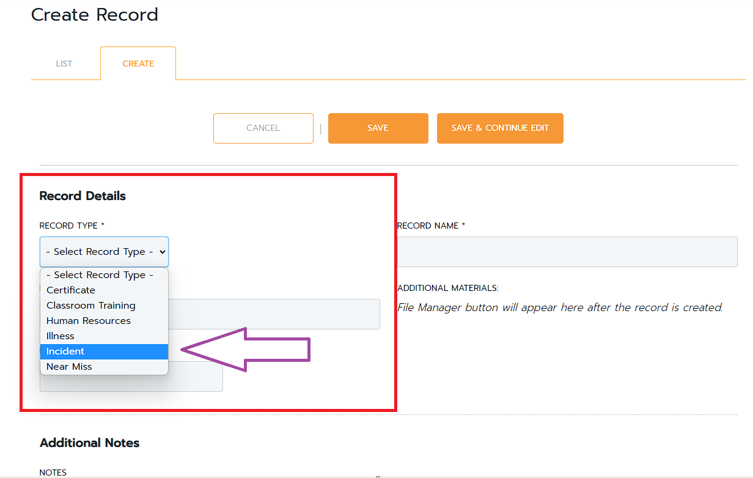753x478 pixels.
Task: Focus the Record Name input field
Action: 567,252
